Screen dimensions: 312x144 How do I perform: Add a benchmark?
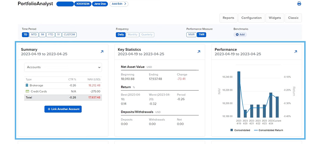[x=240, y=34]
